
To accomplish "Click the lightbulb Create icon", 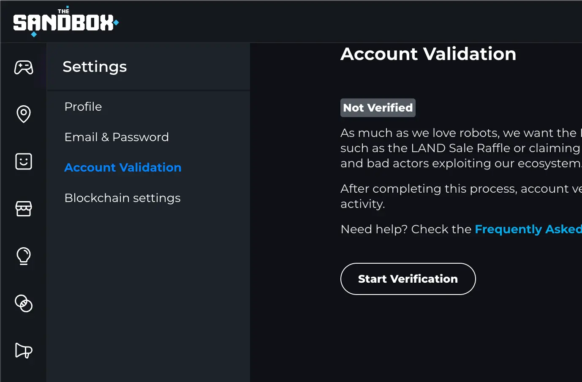I will click(x=24, y=256).
